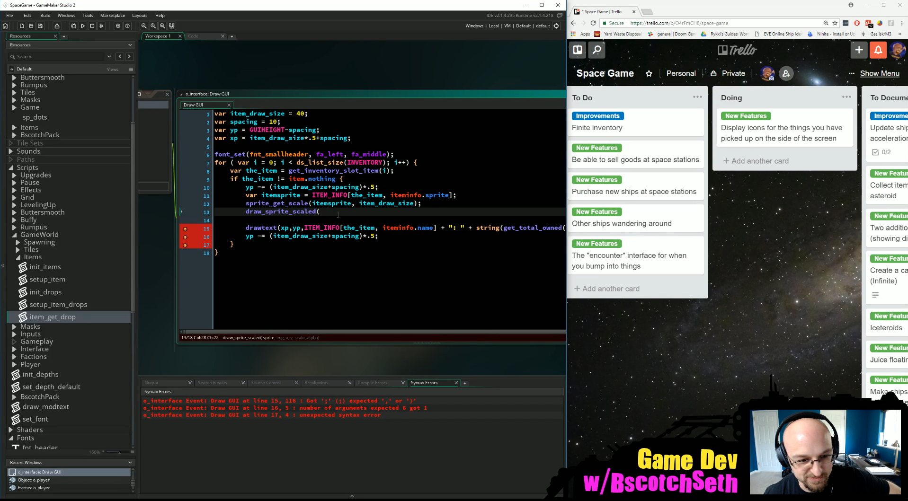Viewport: 908px width, 501px height.
Task: Start the debugger using the bug icon
Action: pos(73,26)
